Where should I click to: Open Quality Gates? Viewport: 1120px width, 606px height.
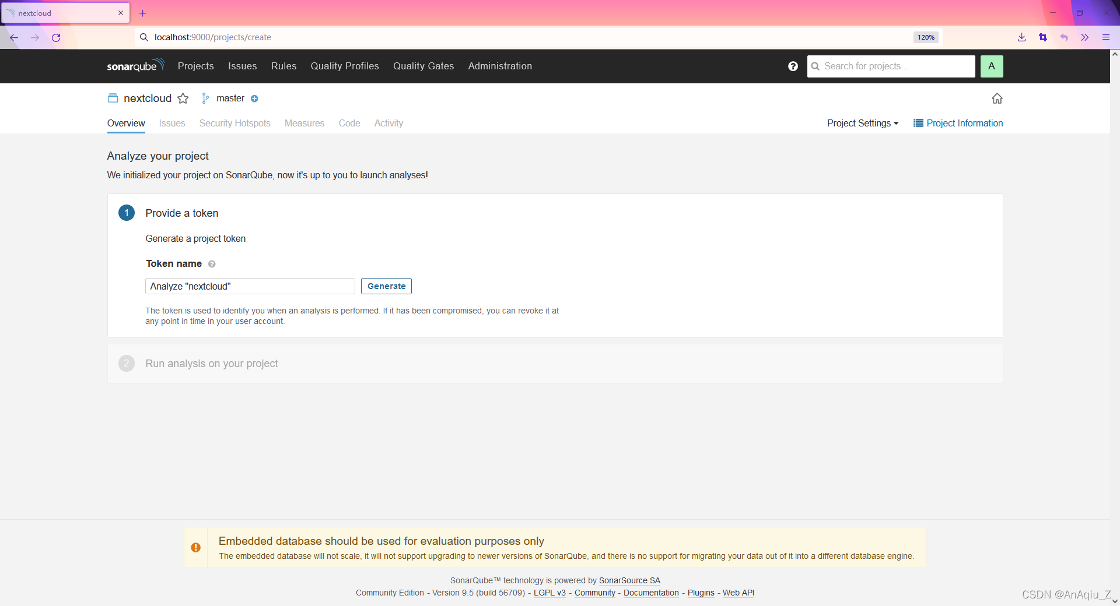[423, 66]
